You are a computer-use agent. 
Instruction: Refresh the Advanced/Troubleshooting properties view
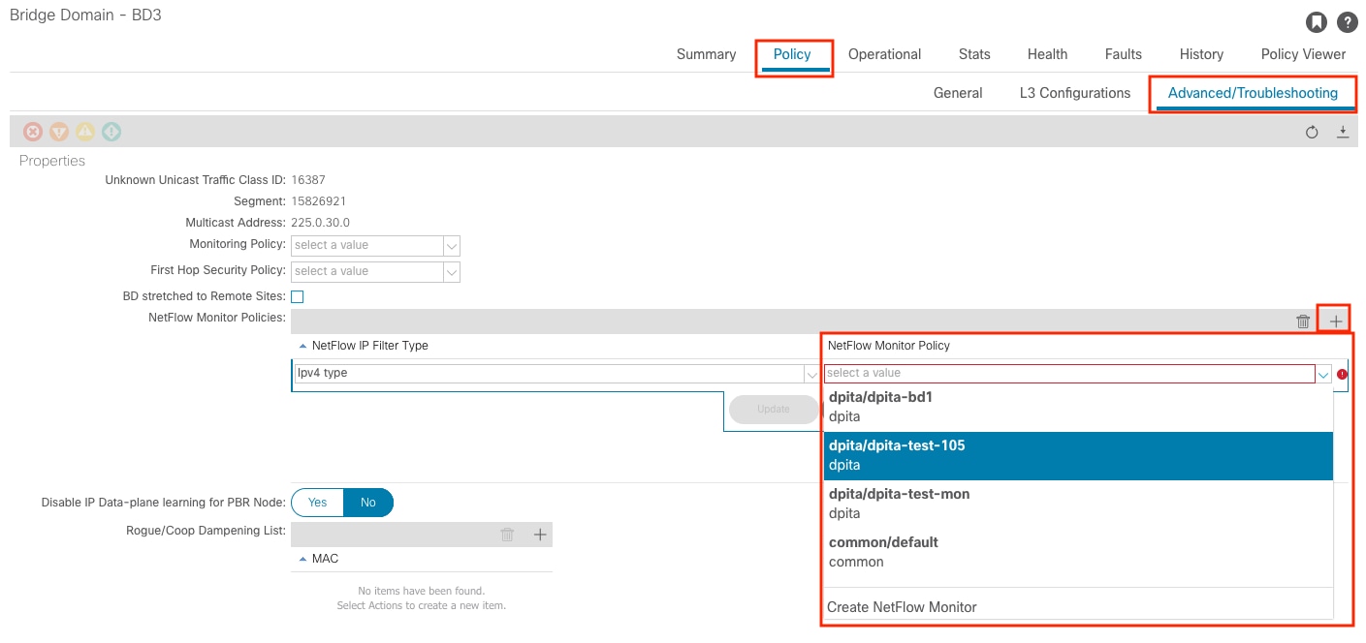[1312, 132]
